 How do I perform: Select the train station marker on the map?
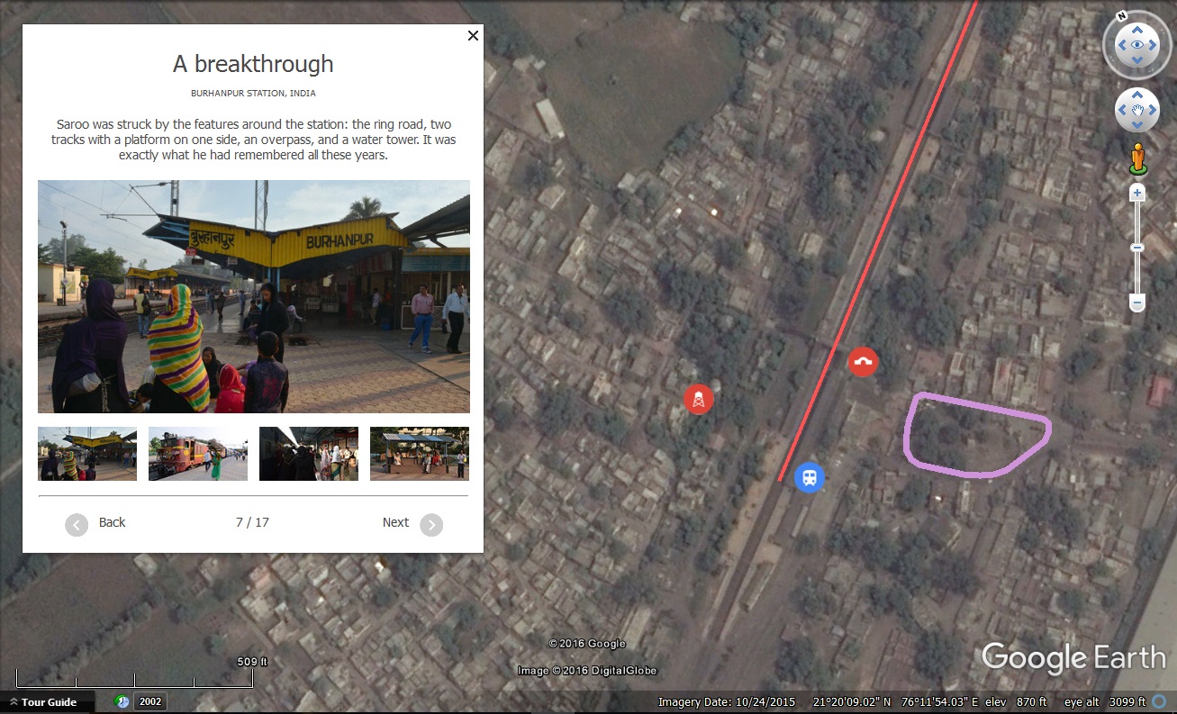pos(809,477)
